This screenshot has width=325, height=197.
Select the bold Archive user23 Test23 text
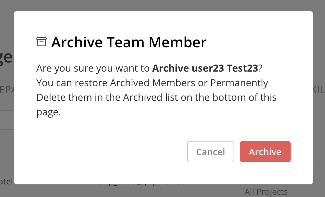(x=205, y=68)
